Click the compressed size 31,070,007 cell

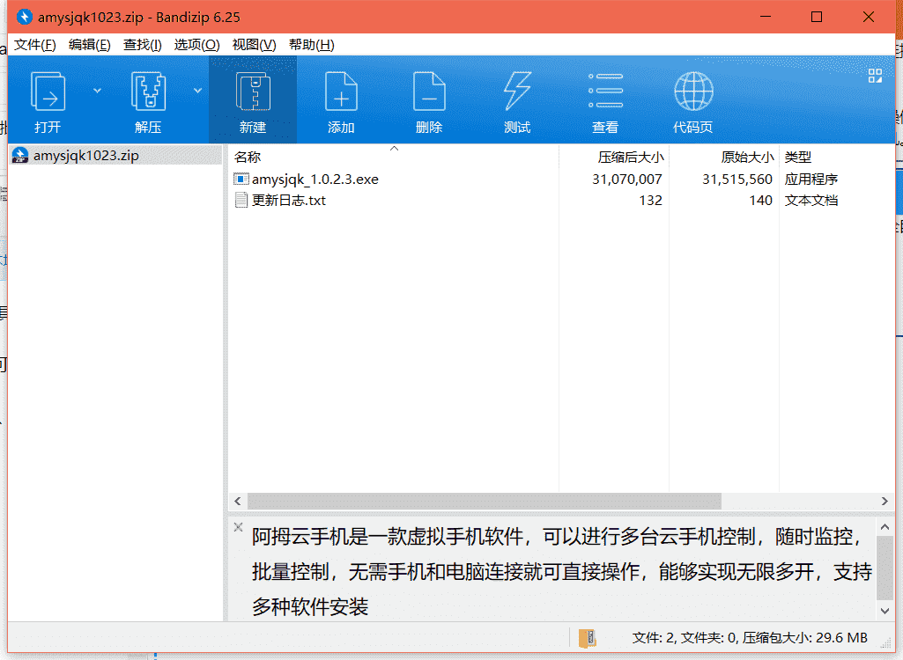[x=627, y=179]
